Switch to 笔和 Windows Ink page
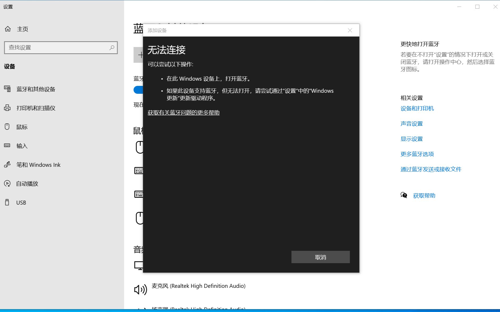500x312 pixels. tap(38, 165)
